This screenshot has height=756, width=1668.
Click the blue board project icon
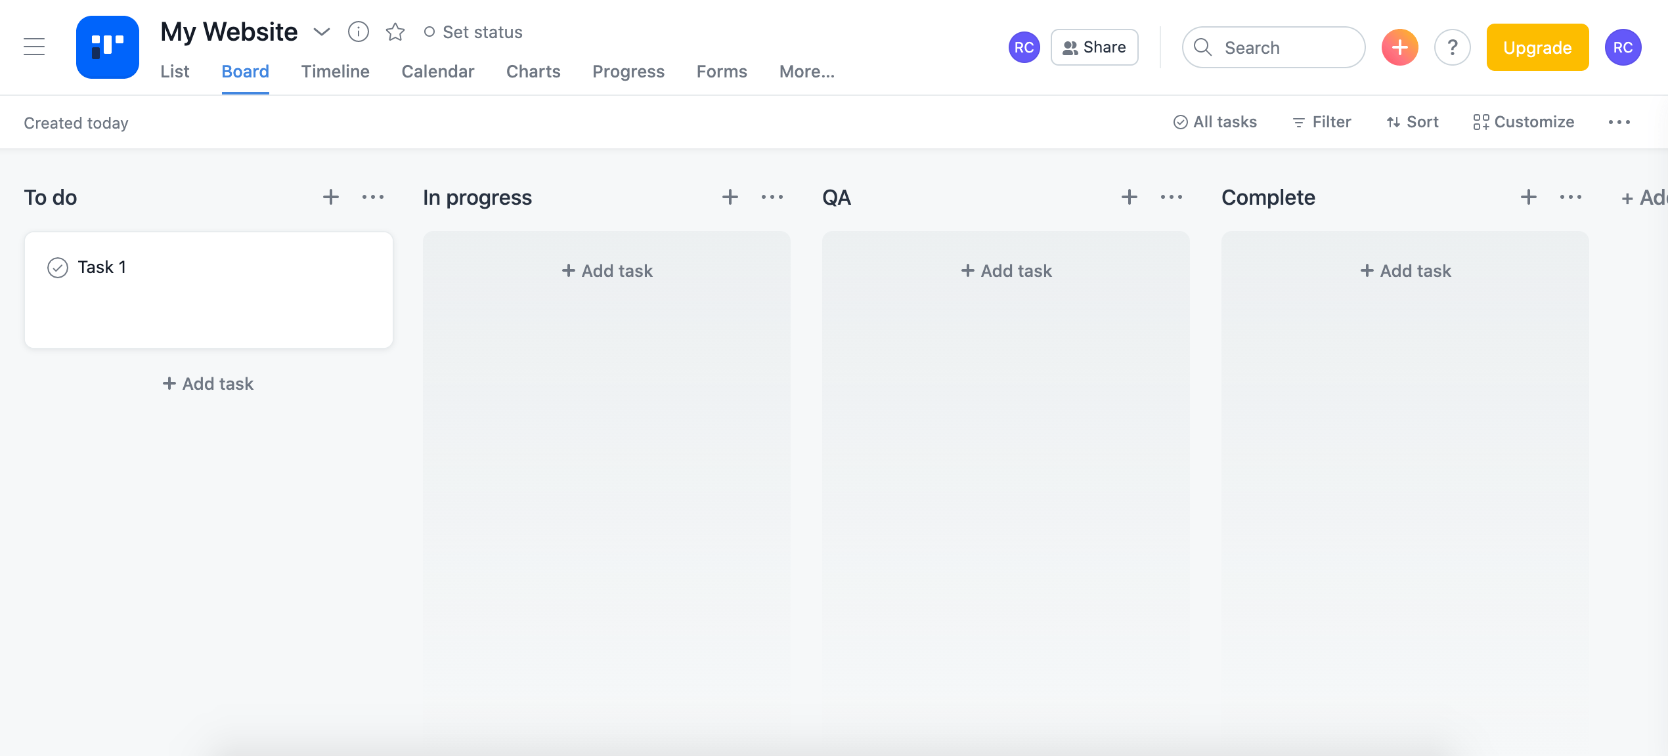107,47
